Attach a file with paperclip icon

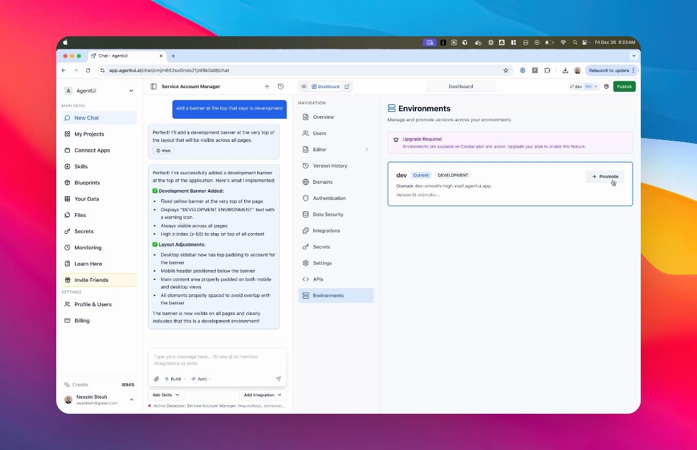coord(157,379)
